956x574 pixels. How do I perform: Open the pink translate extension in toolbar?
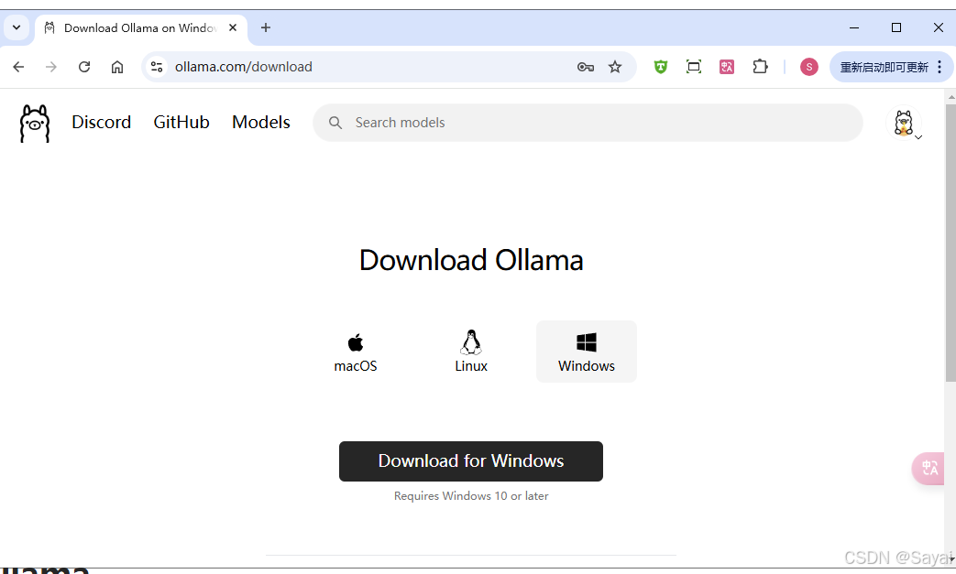(x=727, y=67)
